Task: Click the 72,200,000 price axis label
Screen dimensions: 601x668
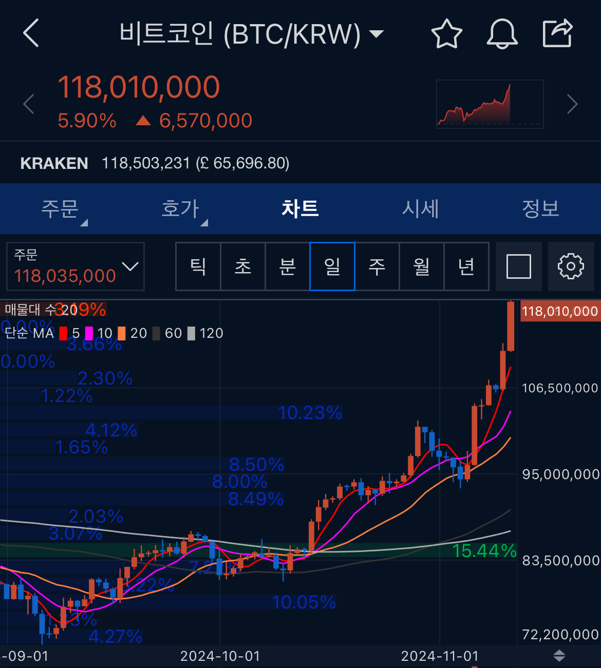Action: click(560, 635)
